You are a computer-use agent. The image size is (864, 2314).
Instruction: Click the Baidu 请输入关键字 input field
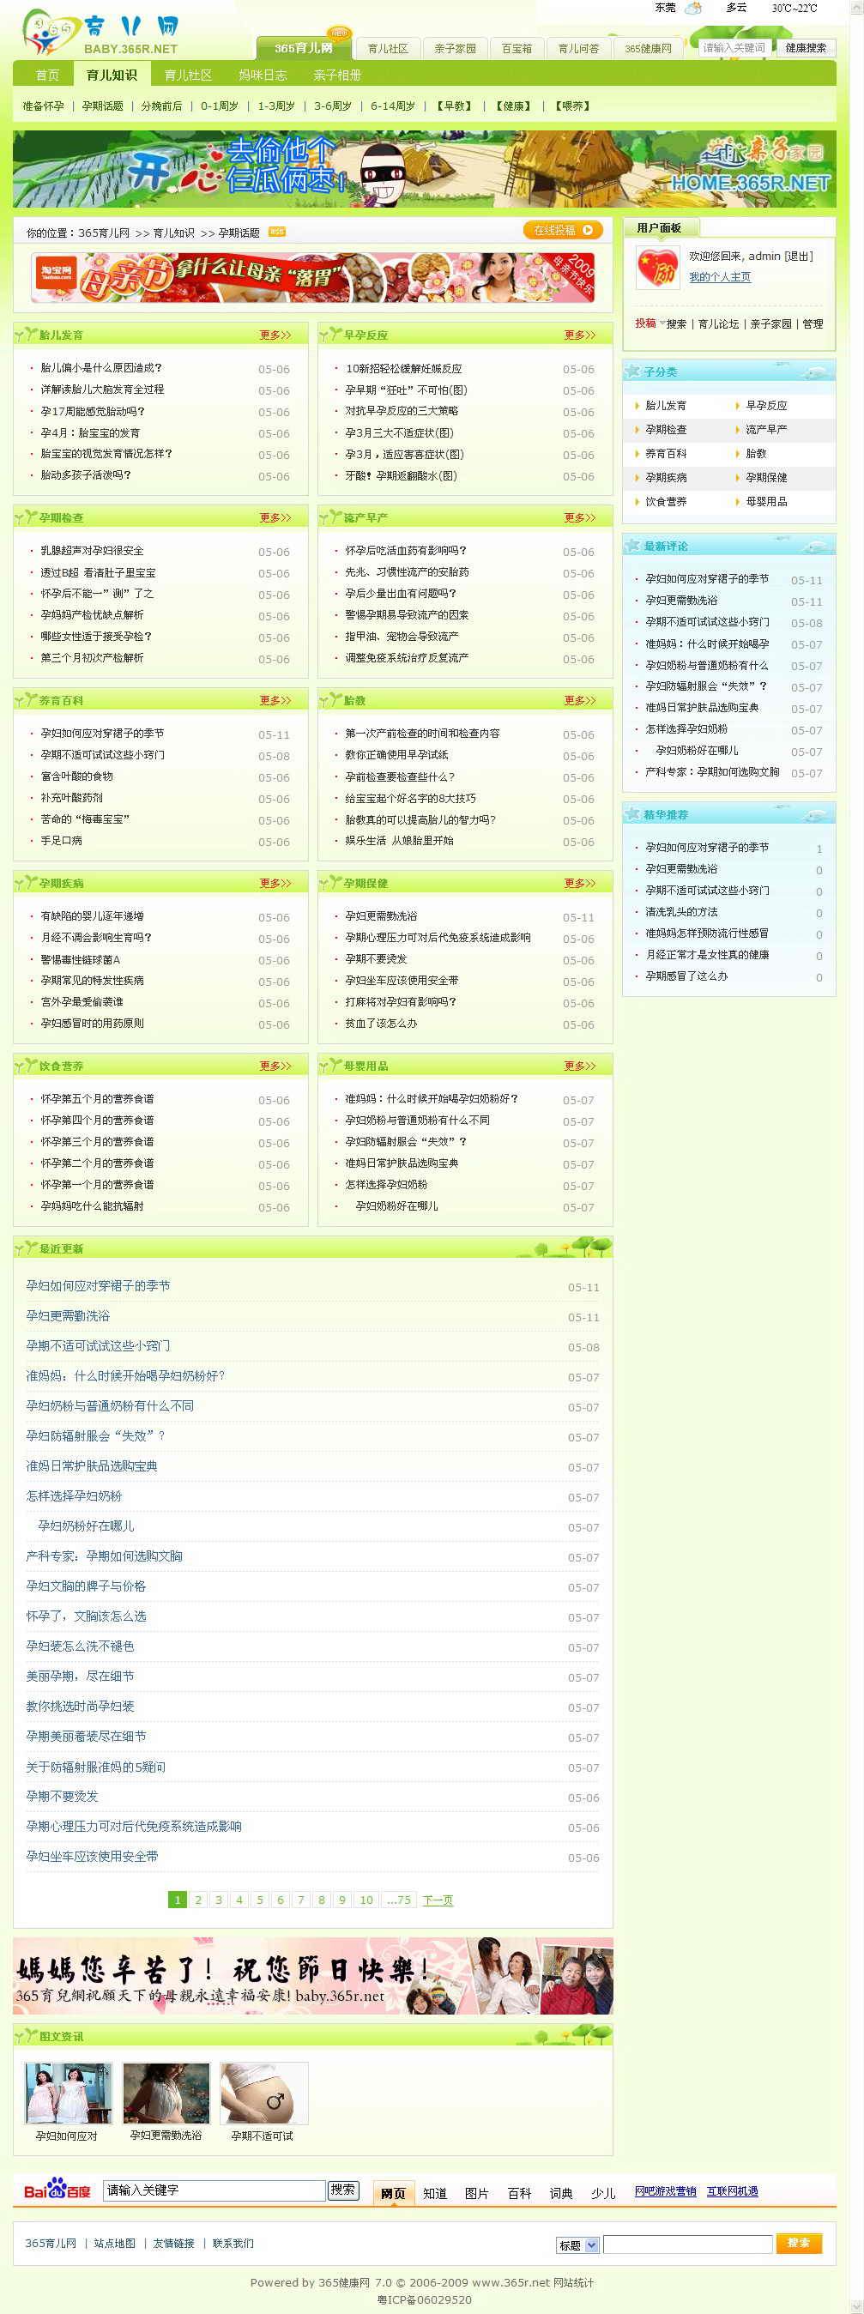(x=214, y=2190)
